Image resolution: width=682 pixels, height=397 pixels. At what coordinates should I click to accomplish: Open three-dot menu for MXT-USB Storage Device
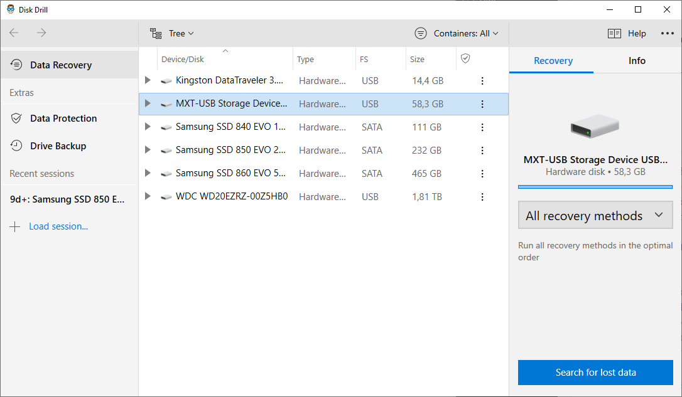coord(482,104)
